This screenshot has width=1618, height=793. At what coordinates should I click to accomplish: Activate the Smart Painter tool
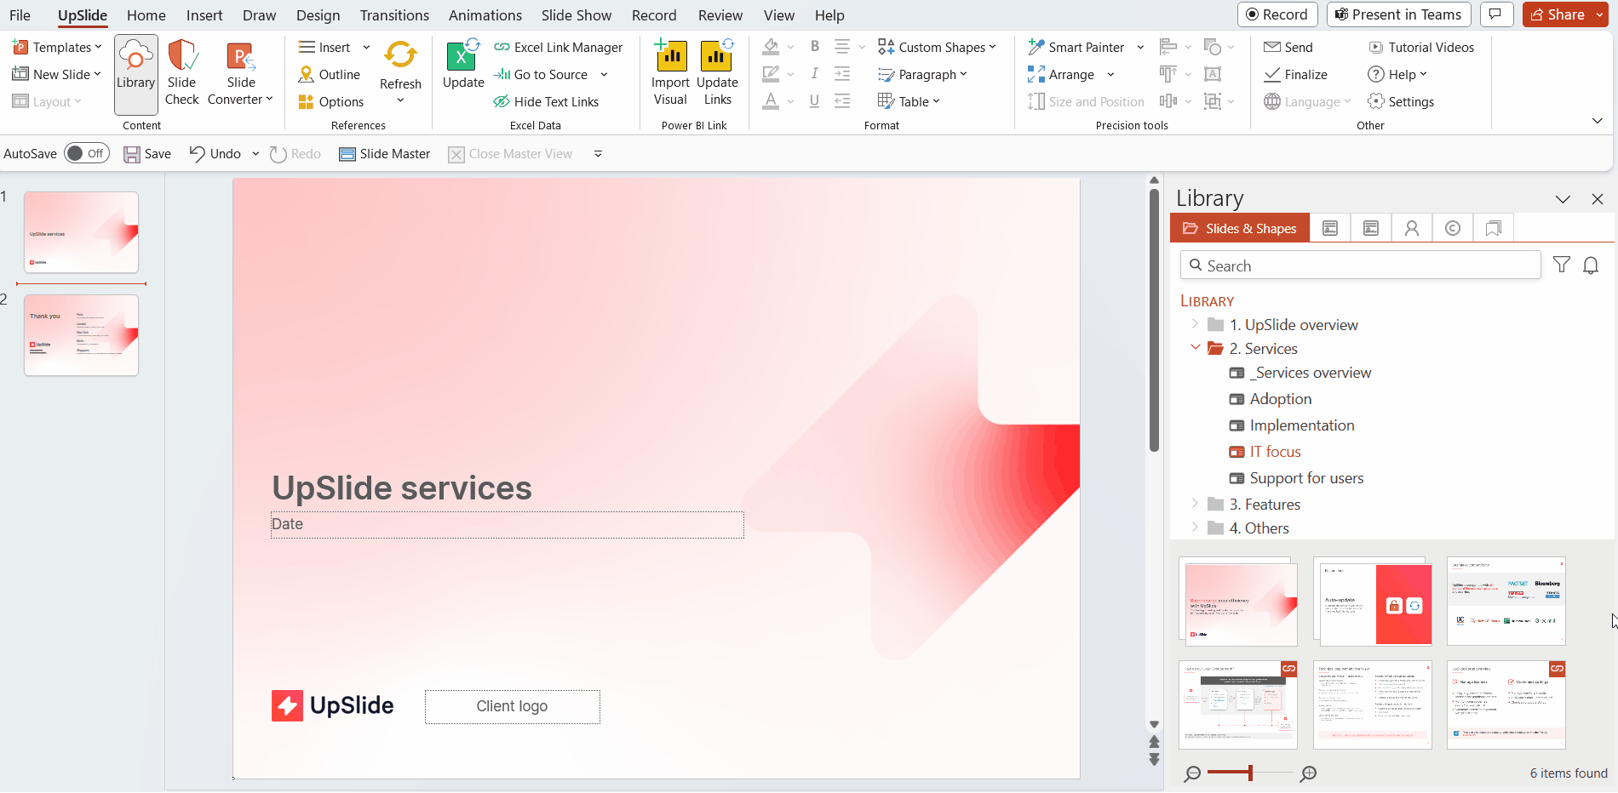(1076, 48)
